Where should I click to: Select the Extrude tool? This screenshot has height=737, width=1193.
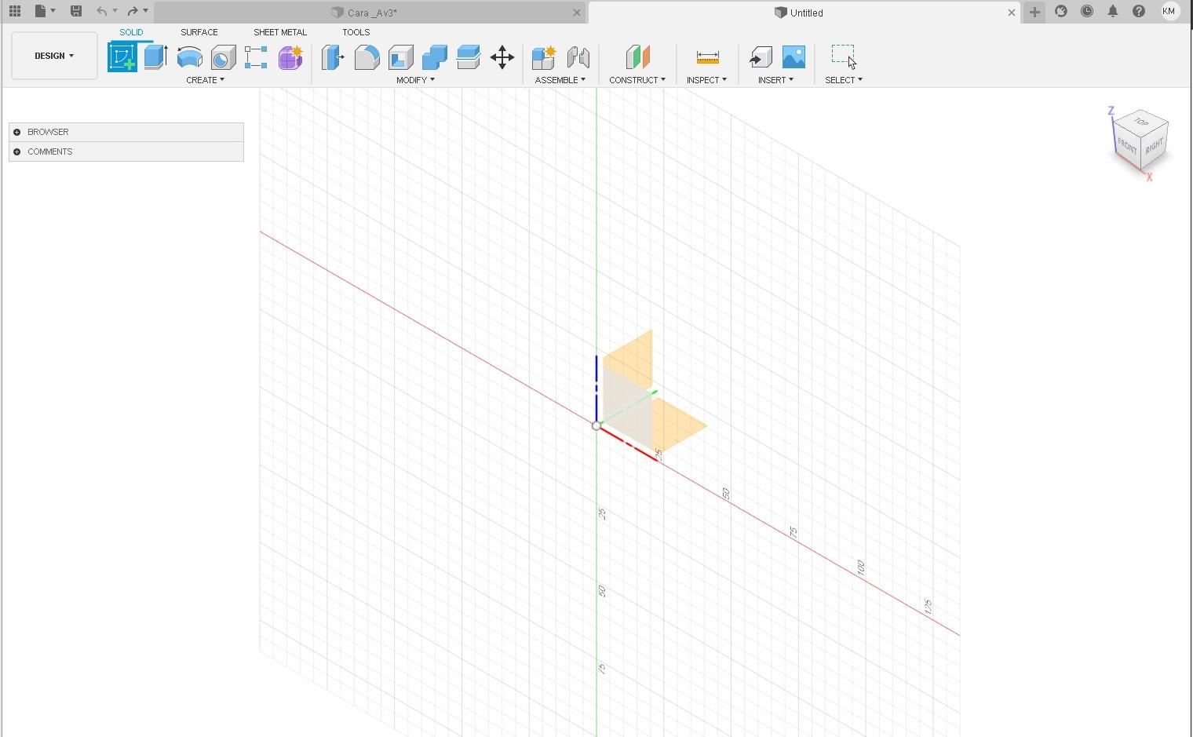pyautogui.click(x=156, y=57)
